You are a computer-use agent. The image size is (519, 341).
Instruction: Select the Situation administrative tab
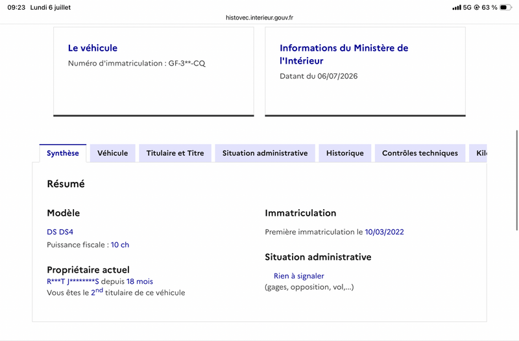pos(265,153)
